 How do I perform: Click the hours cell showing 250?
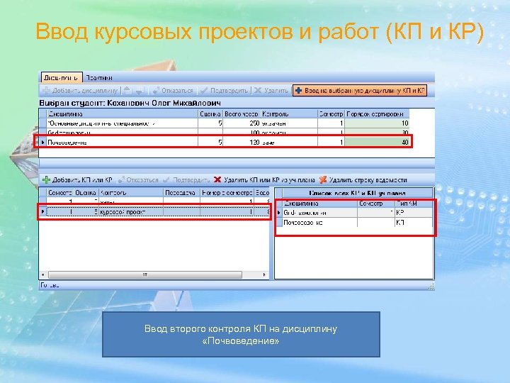click(x=242, y=123)
